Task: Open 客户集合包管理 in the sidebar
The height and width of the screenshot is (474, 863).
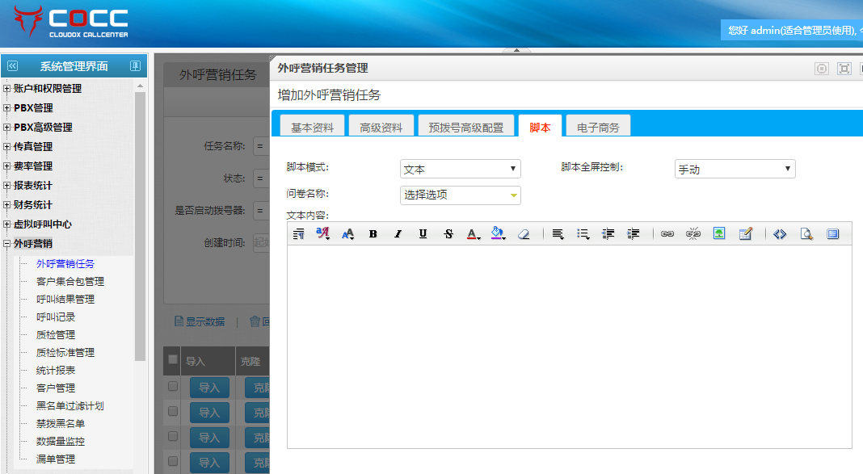Action: coord(70,282)
